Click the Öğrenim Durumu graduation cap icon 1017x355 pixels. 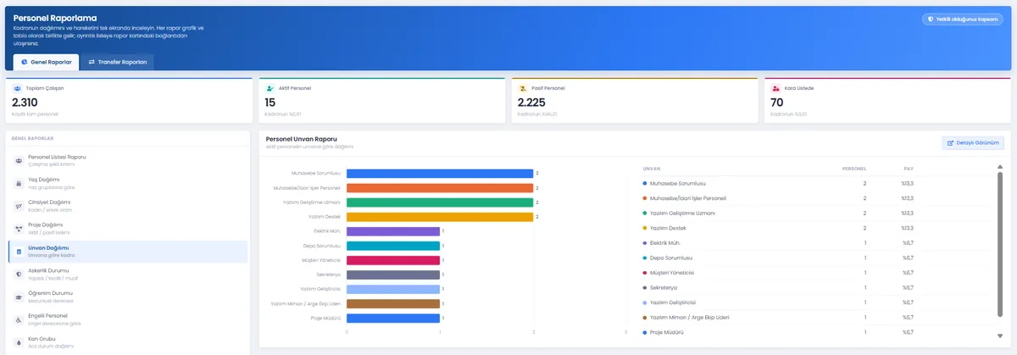click(19, 297)
